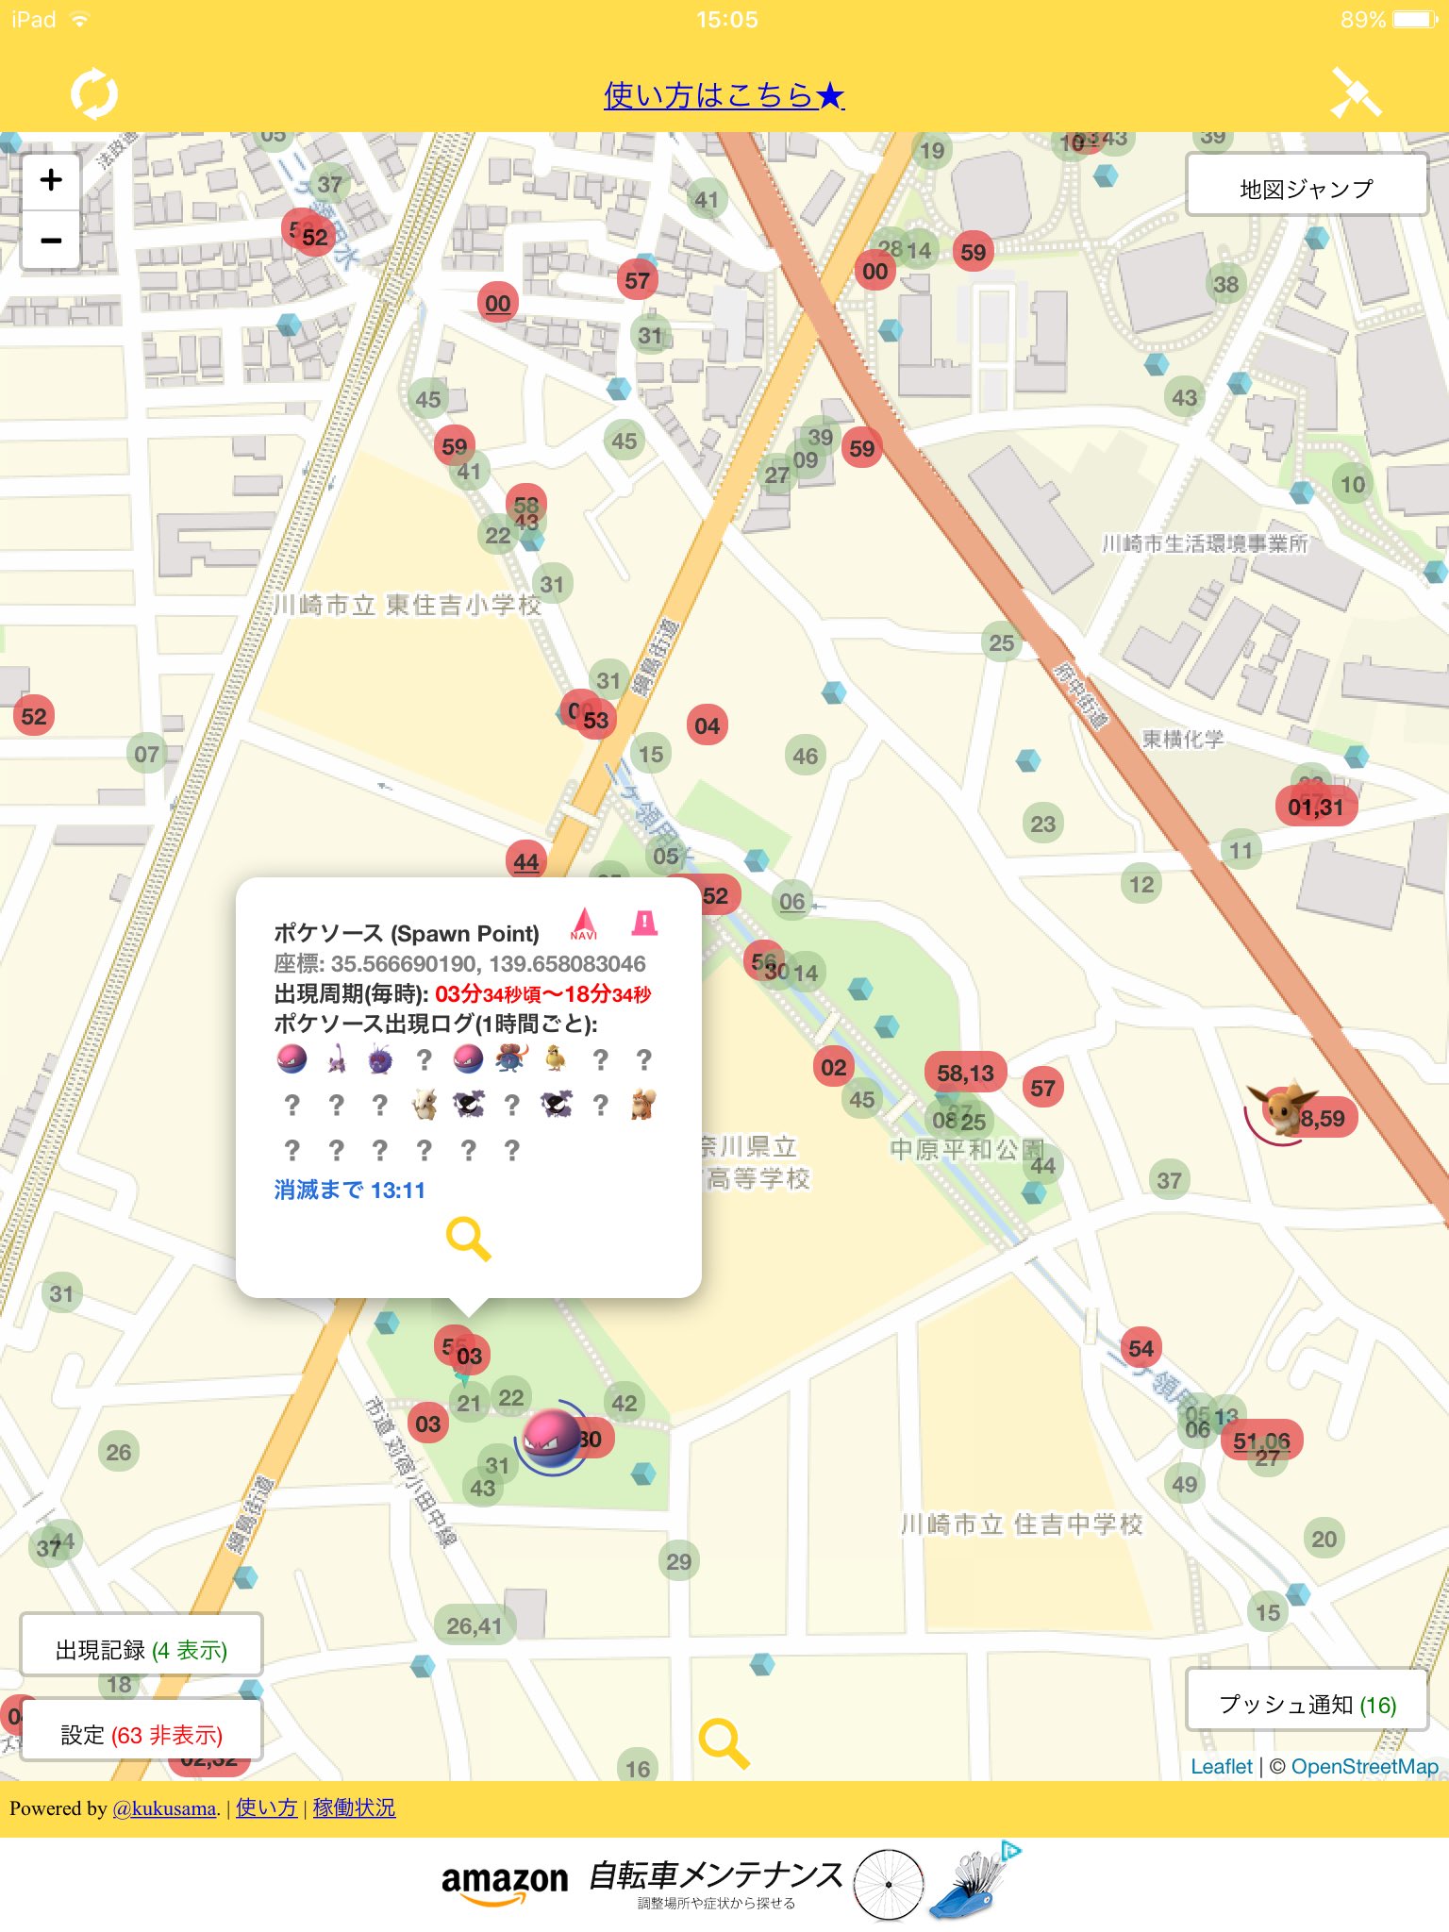The image size is (1449, 1932).
Task: Select red spawn marker 01,31
Action: (1315, 807)
